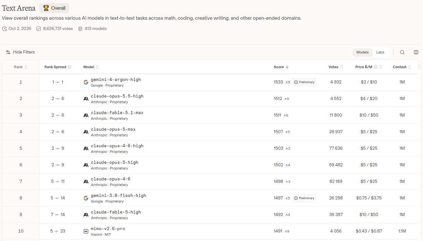Click Anthropic logo beside claude-opus-5-max
This screenshot has width=423, height=241.
pos(86,132)
